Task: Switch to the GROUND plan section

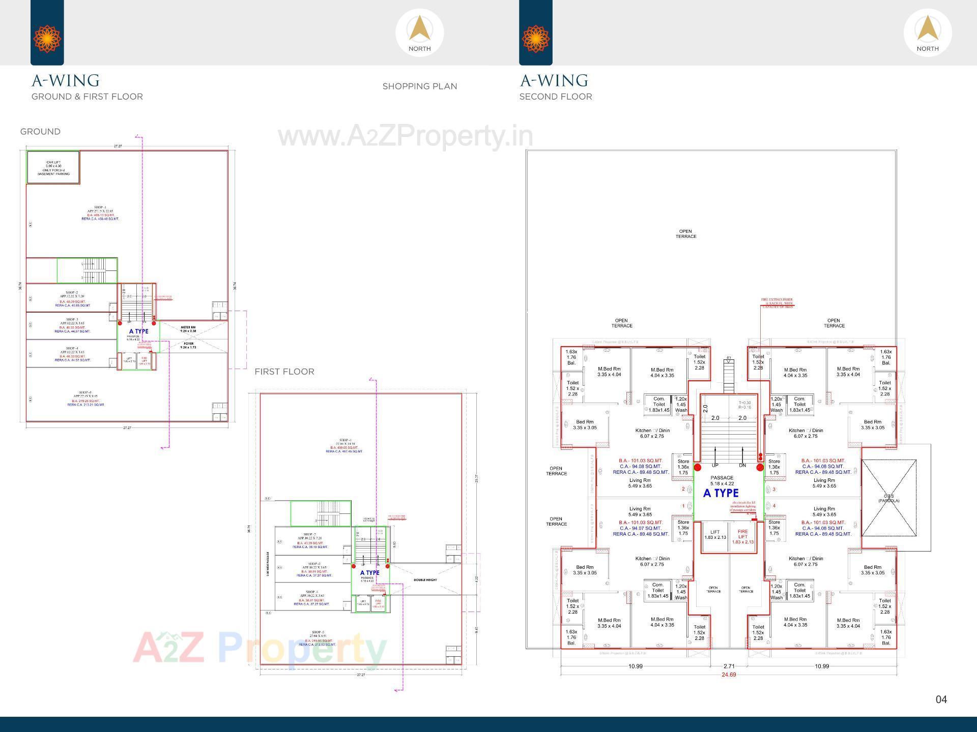Action: coord(40,131)
